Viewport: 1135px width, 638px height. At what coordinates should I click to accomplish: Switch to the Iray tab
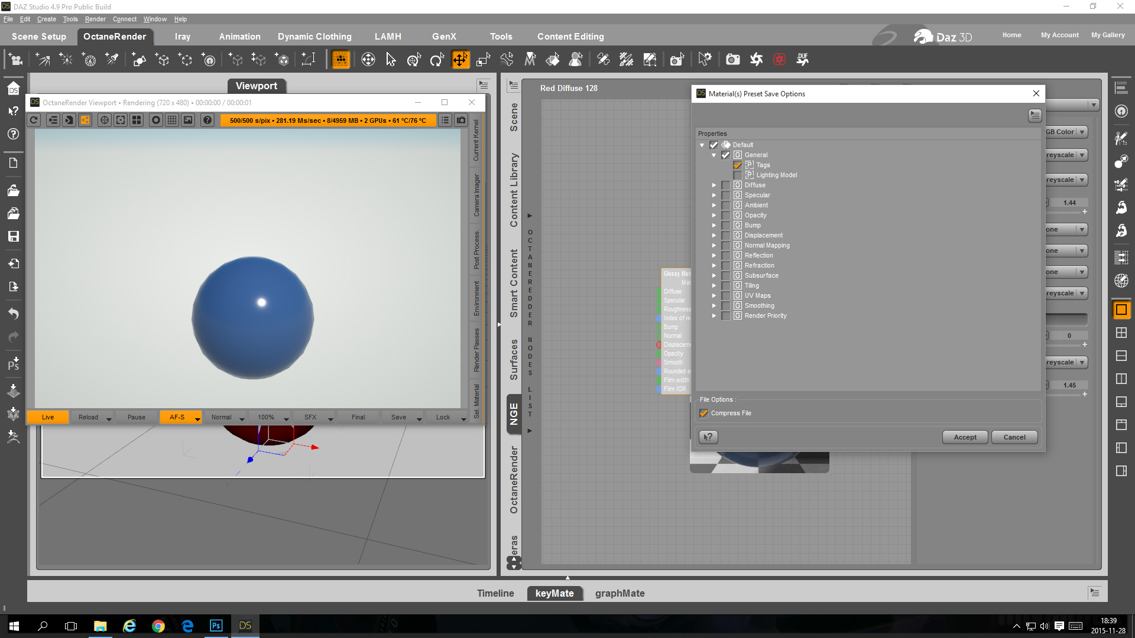pos(182,37)
